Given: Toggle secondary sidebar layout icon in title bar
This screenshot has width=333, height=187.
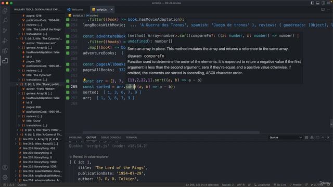Looking at the screenshot, I should 323,3.
